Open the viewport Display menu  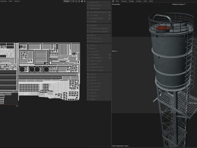point(131,1)
